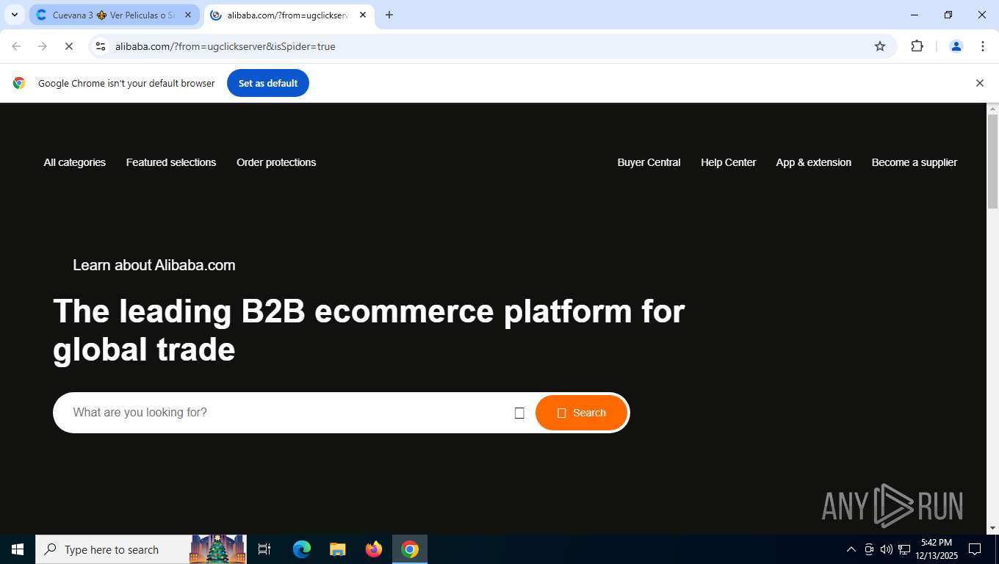Show hidden system tray icons
This screenshot has width=999, height=564.
point(851,549)
